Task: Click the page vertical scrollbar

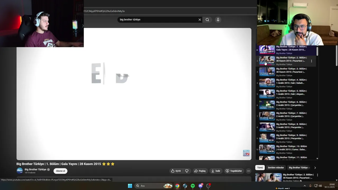Action: (336, 55)
